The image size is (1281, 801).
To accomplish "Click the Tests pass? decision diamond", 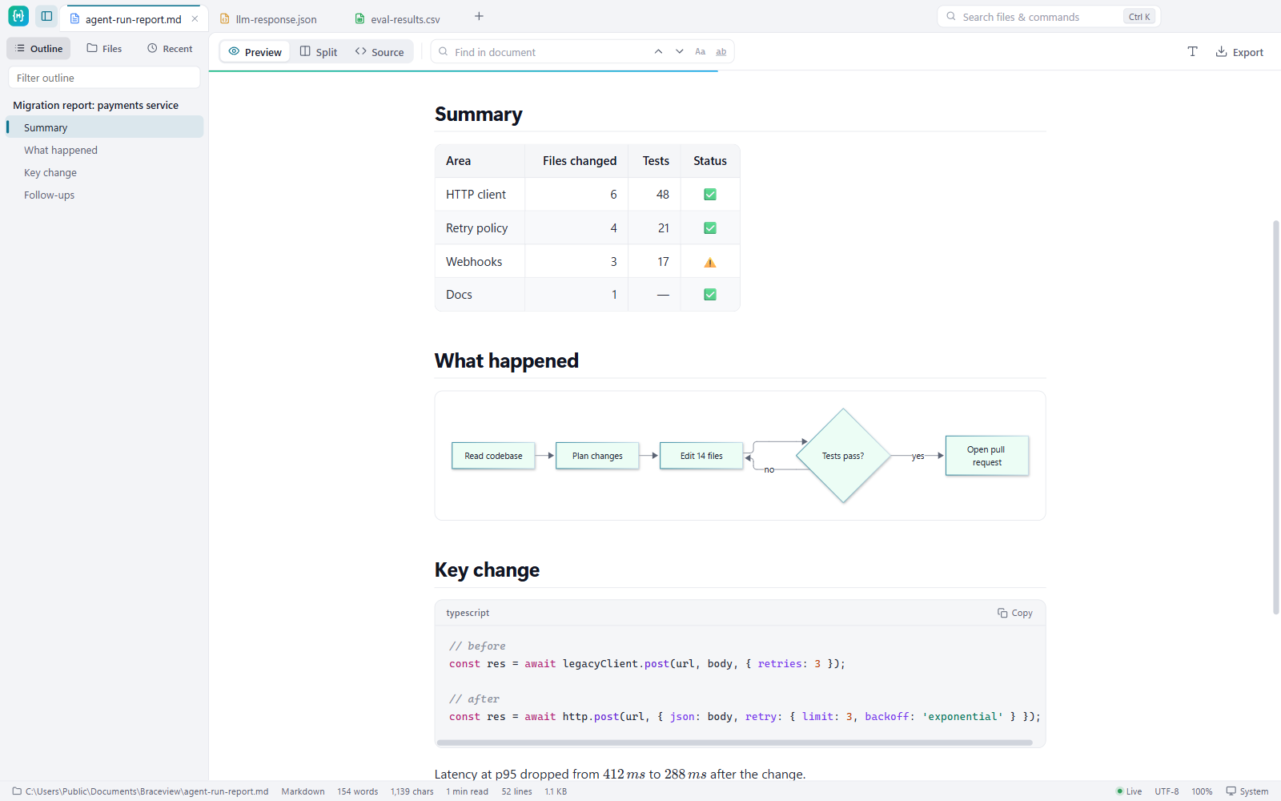I will point(843,456).
